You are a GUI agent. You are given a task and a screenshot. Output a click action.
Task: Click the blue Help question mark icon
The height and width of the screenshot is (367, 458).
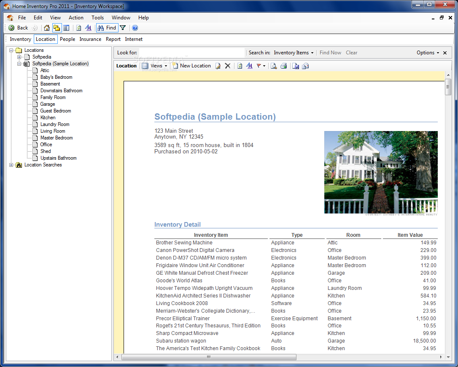(x=135, y=28)
